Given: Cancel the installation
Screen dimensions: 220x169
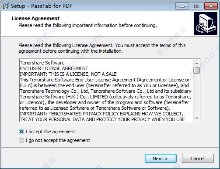Looking at the screenshot, I should 198,159.
